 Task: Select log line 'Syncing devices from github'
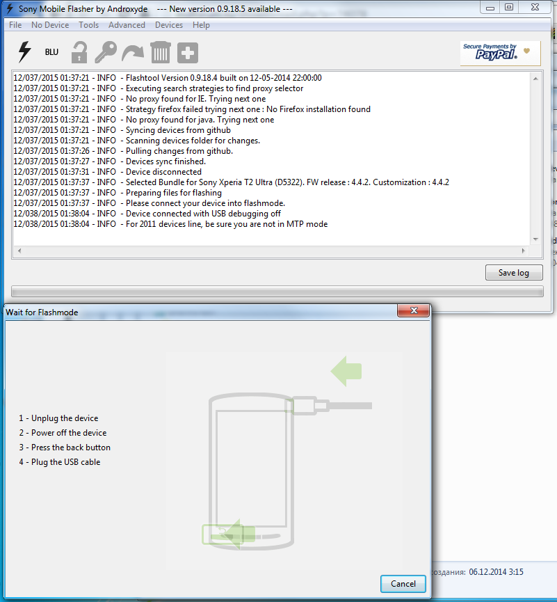coord(122,130)
